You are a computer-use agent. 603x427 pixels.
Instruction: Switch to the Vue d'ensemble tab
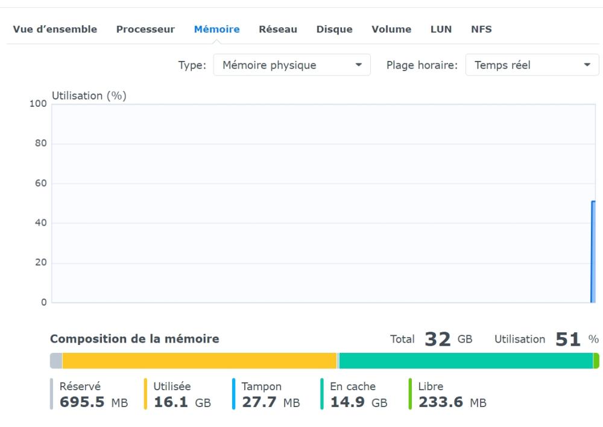pos(55,29)
